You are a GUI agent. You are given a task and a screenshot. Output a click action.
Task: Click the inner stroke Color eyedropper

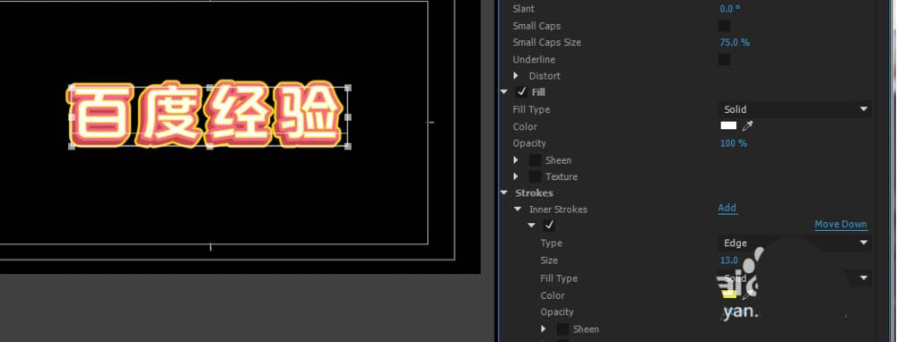click(x=748, y=295)
